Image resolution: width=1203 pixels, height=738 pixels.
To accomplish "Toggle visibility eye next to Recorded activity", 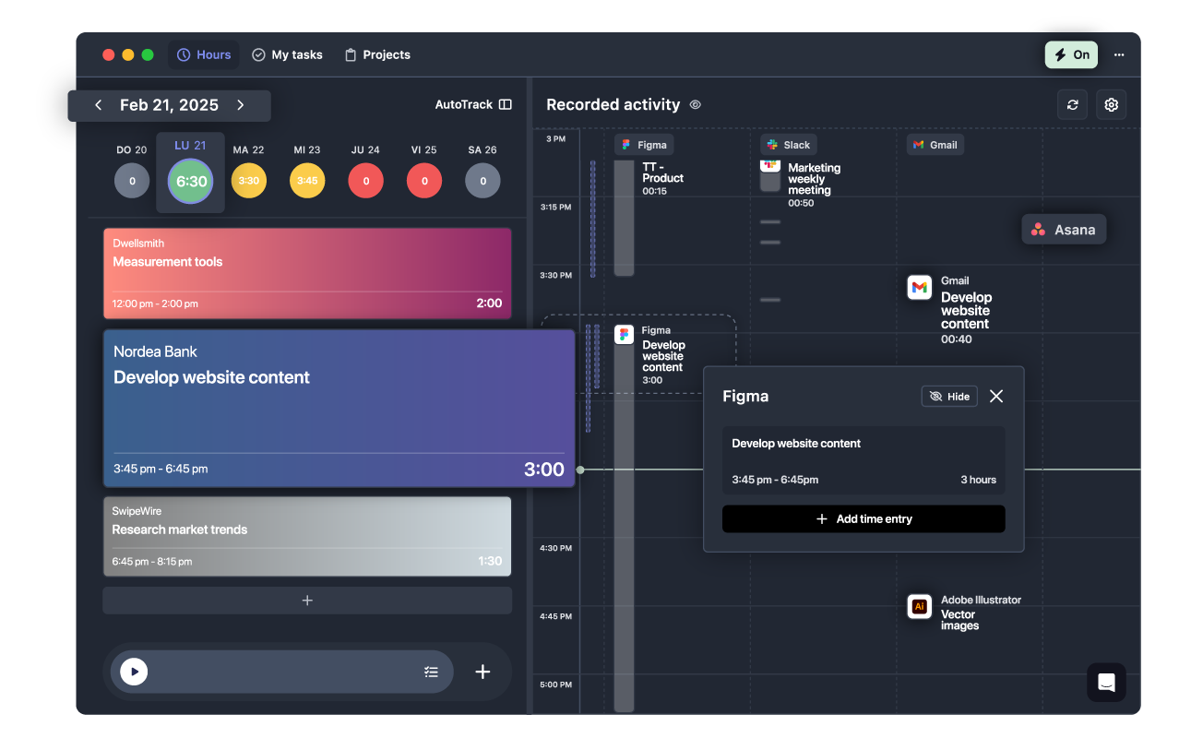I will tap(695, 104).
